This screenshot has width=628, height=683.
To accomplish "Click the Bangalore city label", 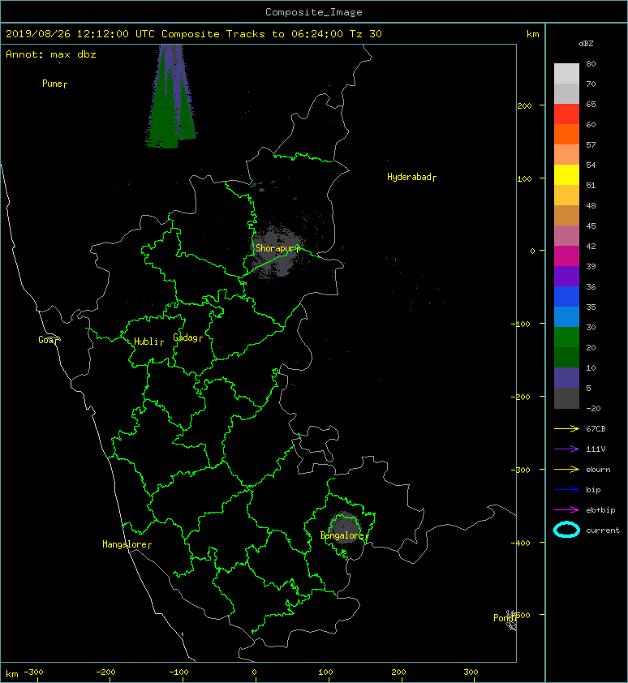I will pyautogui.click(x=344, y=535).
